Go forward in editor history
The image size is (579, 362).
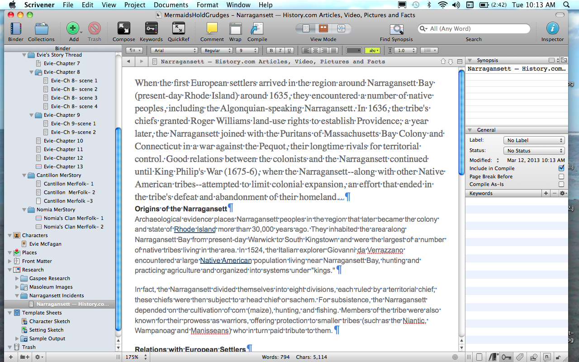141,62
